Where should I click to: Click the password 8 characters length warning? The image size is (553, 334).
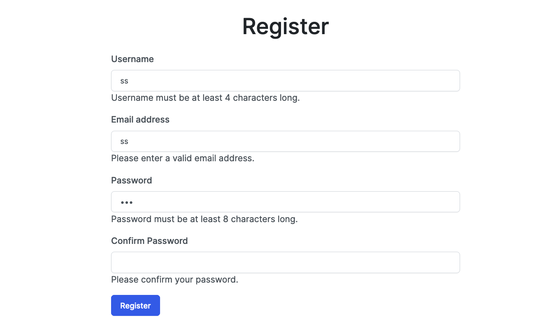pos(204,219)
